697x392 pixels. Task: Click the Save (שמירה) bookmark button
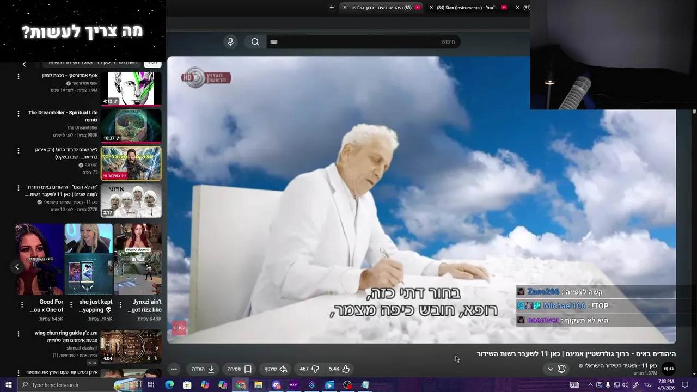point(240,369)
